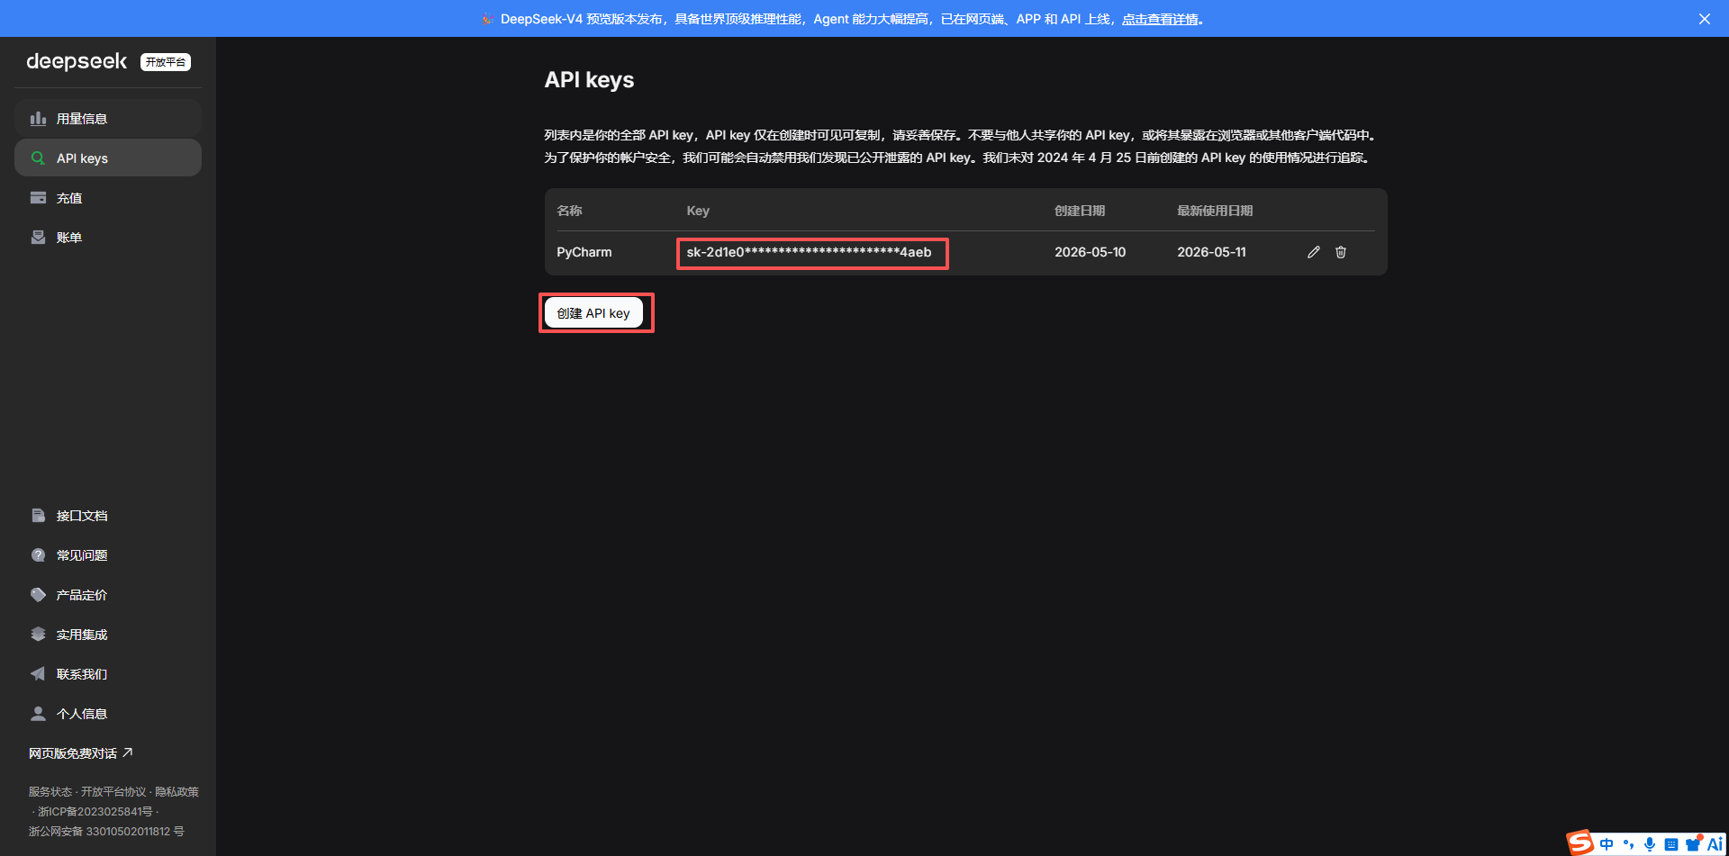1729x856 pixels.
Task: Open 联系我们 contact page
Action: click(x=108, y=674)
